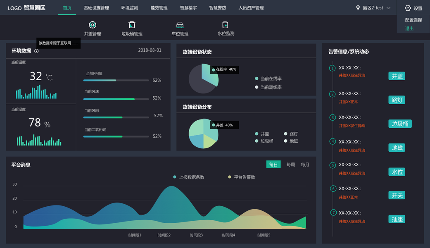430x248 pixels.
Task: Toggle 平台告警数 chart legend
Action: 242,177
